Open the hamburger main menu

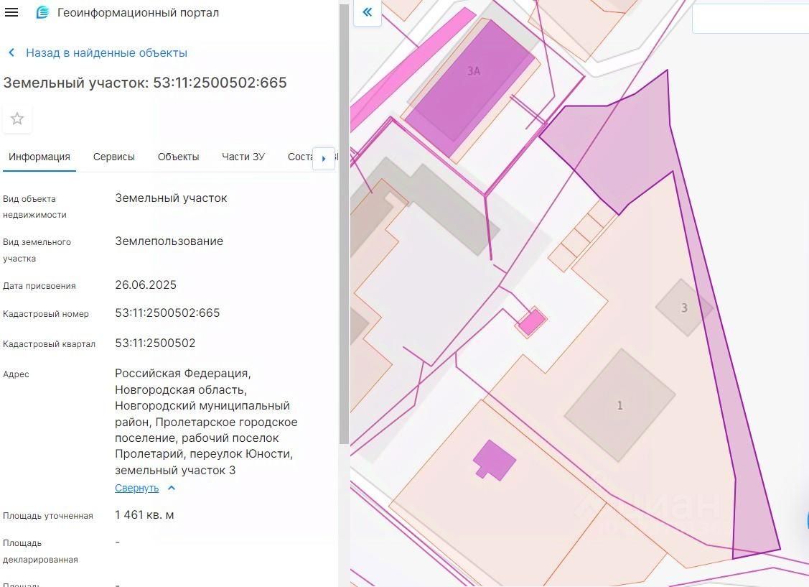coord(11,12)
